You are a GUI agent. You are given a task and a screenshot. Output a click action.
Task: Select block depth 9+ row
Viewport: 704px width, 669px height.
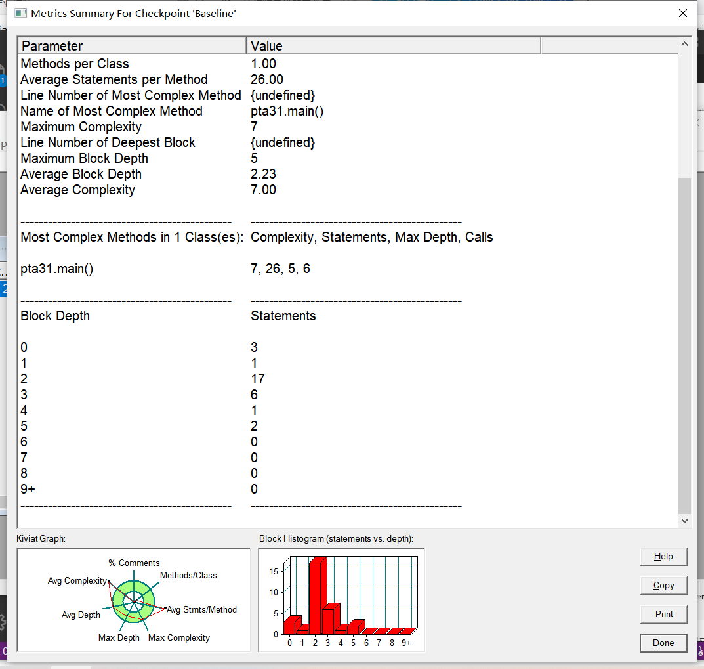click(348, 489)
